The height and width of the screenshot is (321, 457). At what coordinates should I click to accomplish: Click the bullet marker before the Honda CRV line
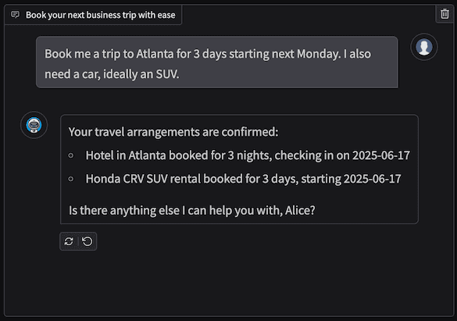[71, 179]
